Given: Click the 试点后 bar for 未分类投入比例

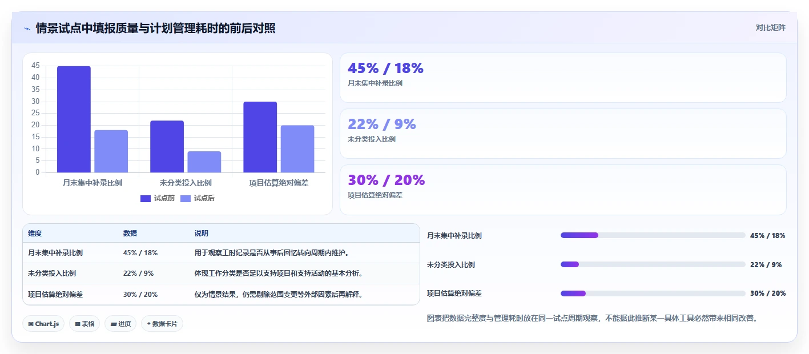Looking at the screenshot, I should pyautogui.click(x=204, y=162).
